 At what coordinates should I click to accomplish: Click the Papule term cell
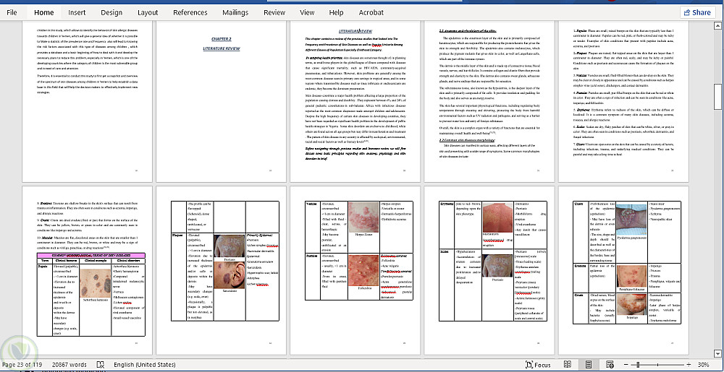[44, 301]
